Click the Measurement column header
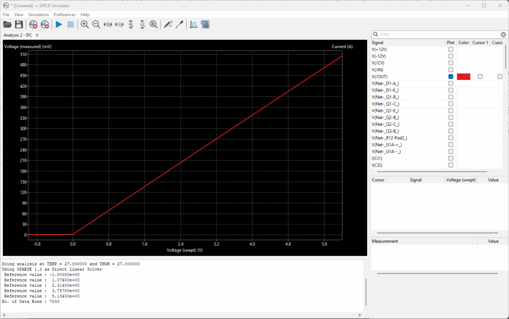Viewport: 509px width, 319px height. click(424, 241)
